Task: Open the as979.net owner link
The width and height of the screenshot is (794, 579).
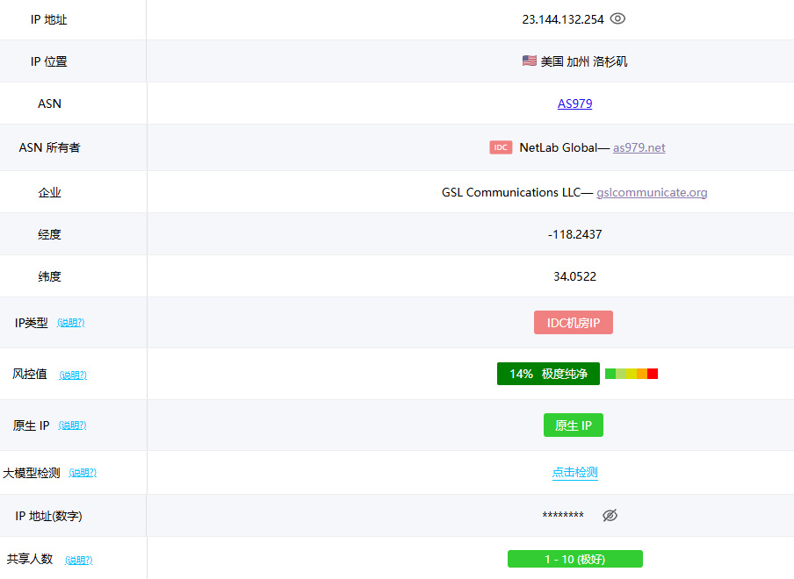Action: tap(639, 147)
